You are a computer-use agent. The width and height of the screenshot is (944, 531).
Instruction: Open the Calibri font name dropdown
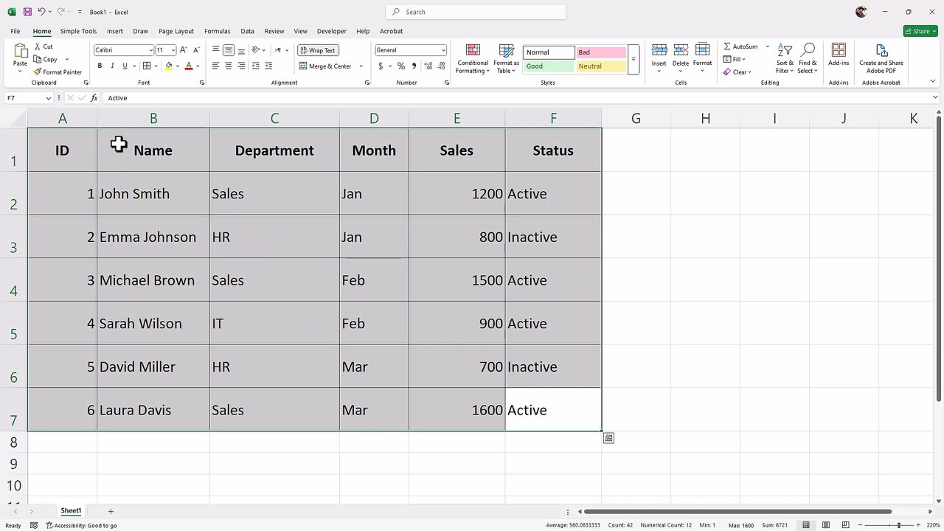coord(150,50)
